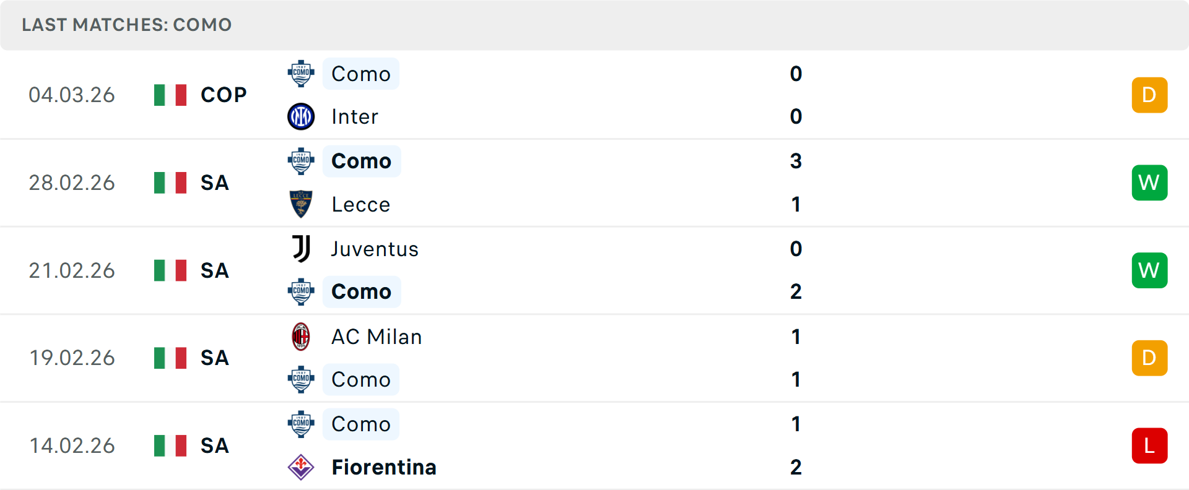Click Italy flag beside COP competition

170,95
